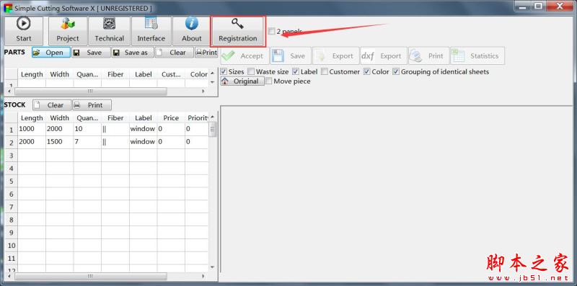Click PARTS Save as button
Viewport: 577px width, 286px height.
click(133, 53)
